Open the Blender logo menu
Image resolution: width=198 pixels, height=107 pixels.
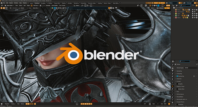[1, 3]
